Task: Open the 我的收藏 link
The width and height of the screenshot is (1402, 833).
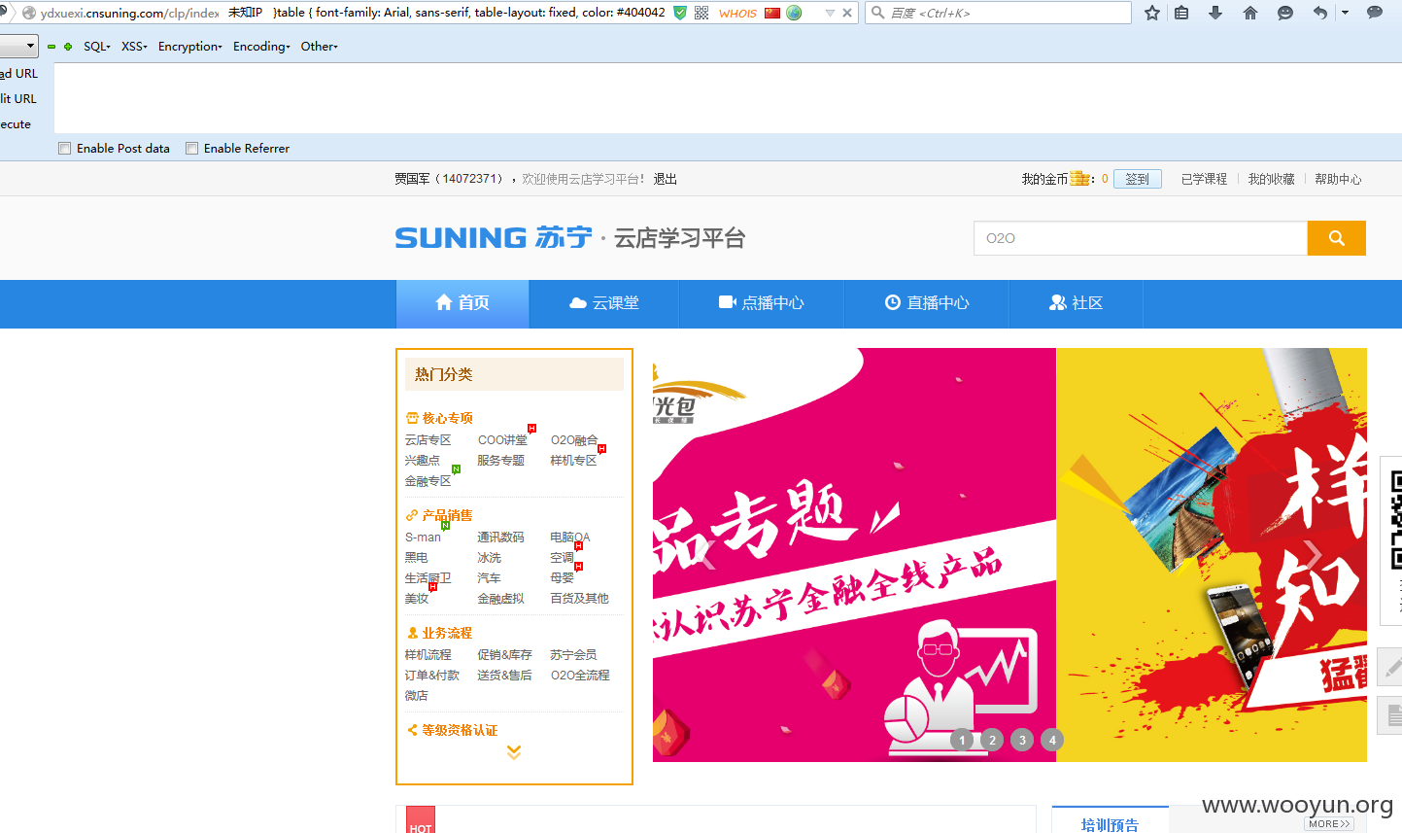Action: pos(1272,179)
